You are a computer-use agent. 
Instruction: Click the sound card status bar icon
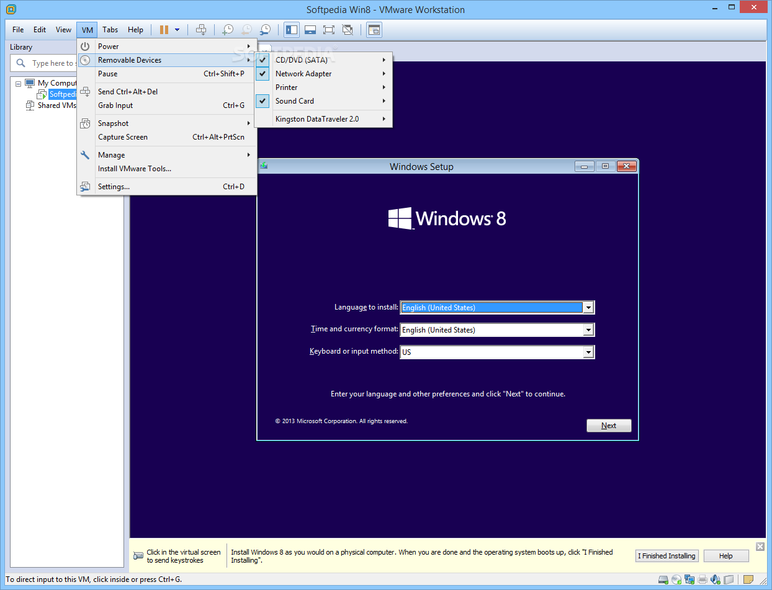coord(716,580)
